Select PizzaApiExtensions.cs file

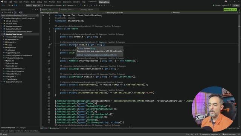16,69
